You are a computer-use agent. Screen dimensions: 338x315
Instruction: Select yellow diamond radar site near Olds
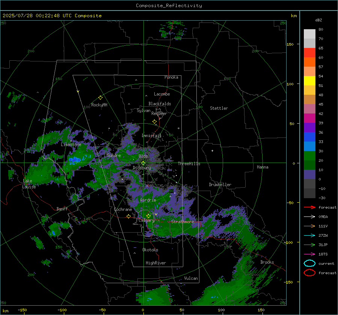143,163
